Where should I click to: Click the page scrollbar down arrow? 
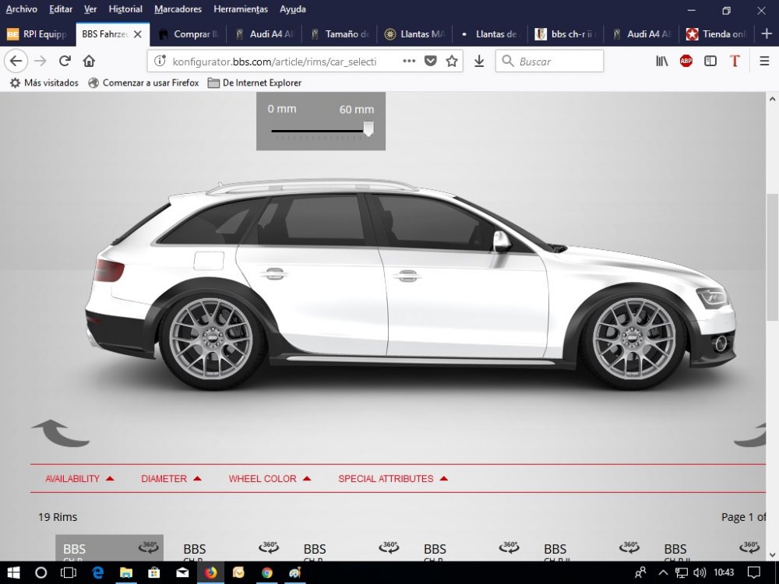coord(772,554)
